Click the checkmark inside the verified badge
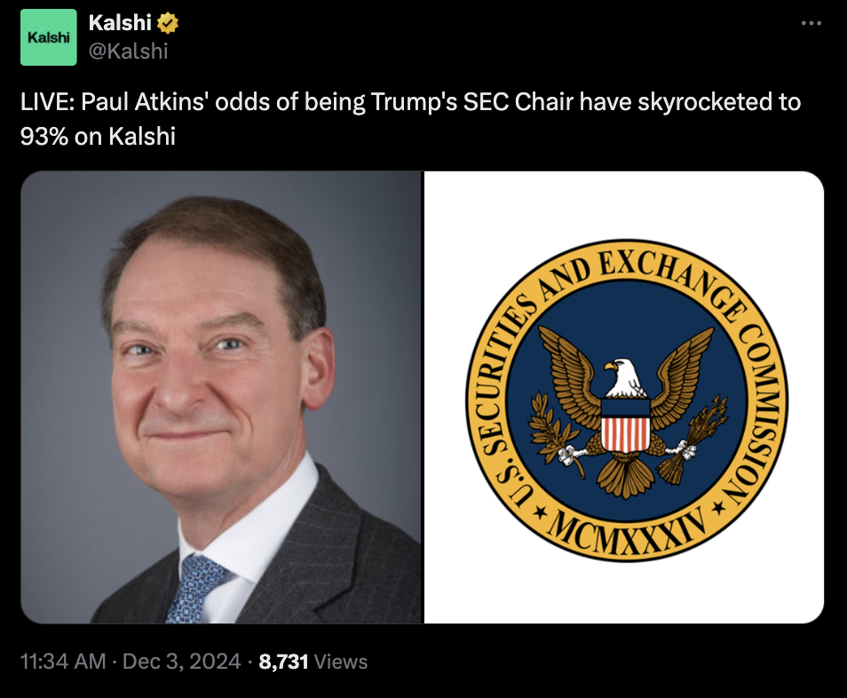Image resolution: width=847 pixels, height=698 pixels. pyautogui.click(x=170, y=21)
